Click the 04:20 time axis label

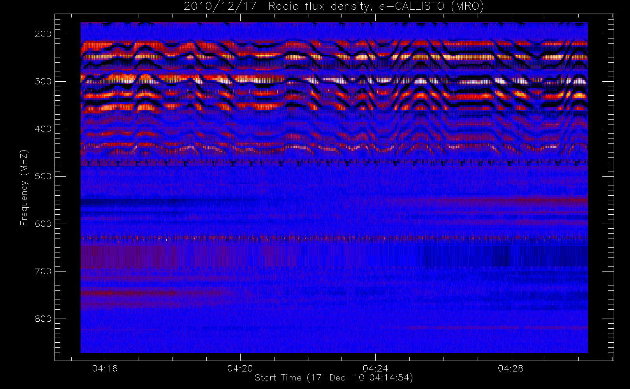pos(240,368)
